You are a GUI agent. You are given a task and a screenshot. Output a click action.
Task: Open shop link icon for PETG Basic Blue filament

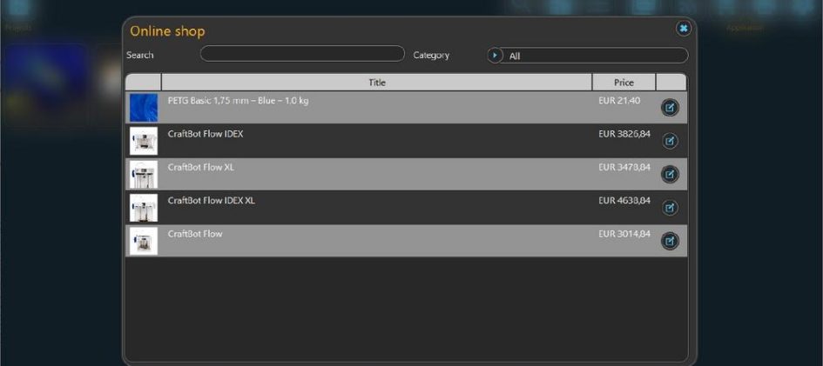click(670, 108)
